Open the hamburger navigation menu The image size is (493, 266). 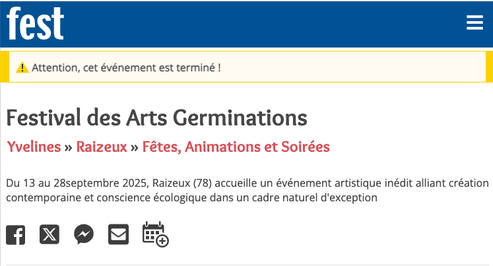pos(475,23)
